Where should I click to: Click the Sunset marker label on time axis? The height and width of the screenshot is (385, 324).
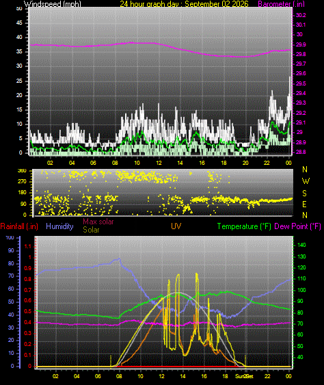point(244,376)
